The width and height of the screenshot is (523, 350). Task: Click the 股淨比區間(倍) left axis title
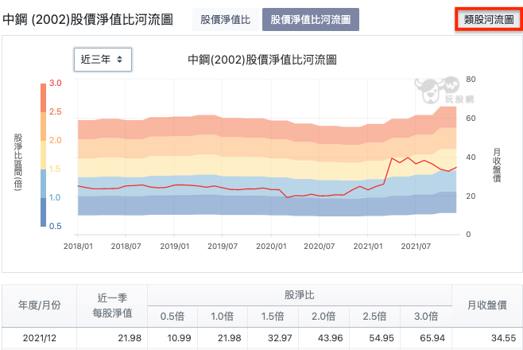tap(18, 162)
